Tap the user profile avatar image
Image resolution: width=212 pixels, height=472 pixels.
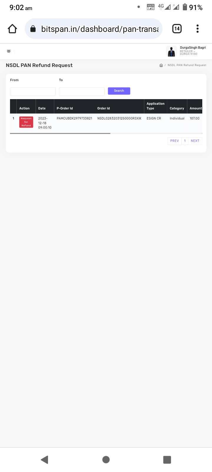pos(171,51)
